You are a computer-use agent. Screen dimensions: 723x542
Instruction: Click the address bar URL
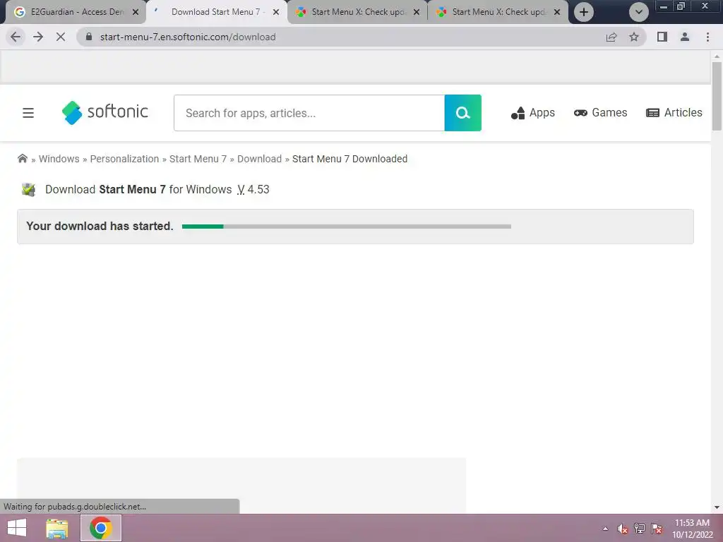188,37
